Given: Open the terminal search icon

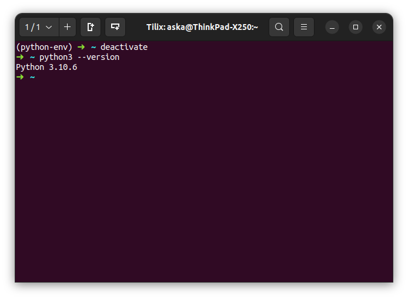Looking at the screenshot, I should pyautogui.click(x=279, y=27).
